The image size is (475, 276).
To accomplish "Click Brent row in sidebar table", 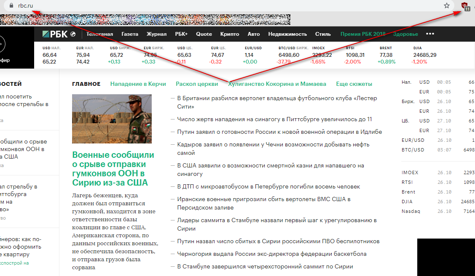I will tap(438, 192).
